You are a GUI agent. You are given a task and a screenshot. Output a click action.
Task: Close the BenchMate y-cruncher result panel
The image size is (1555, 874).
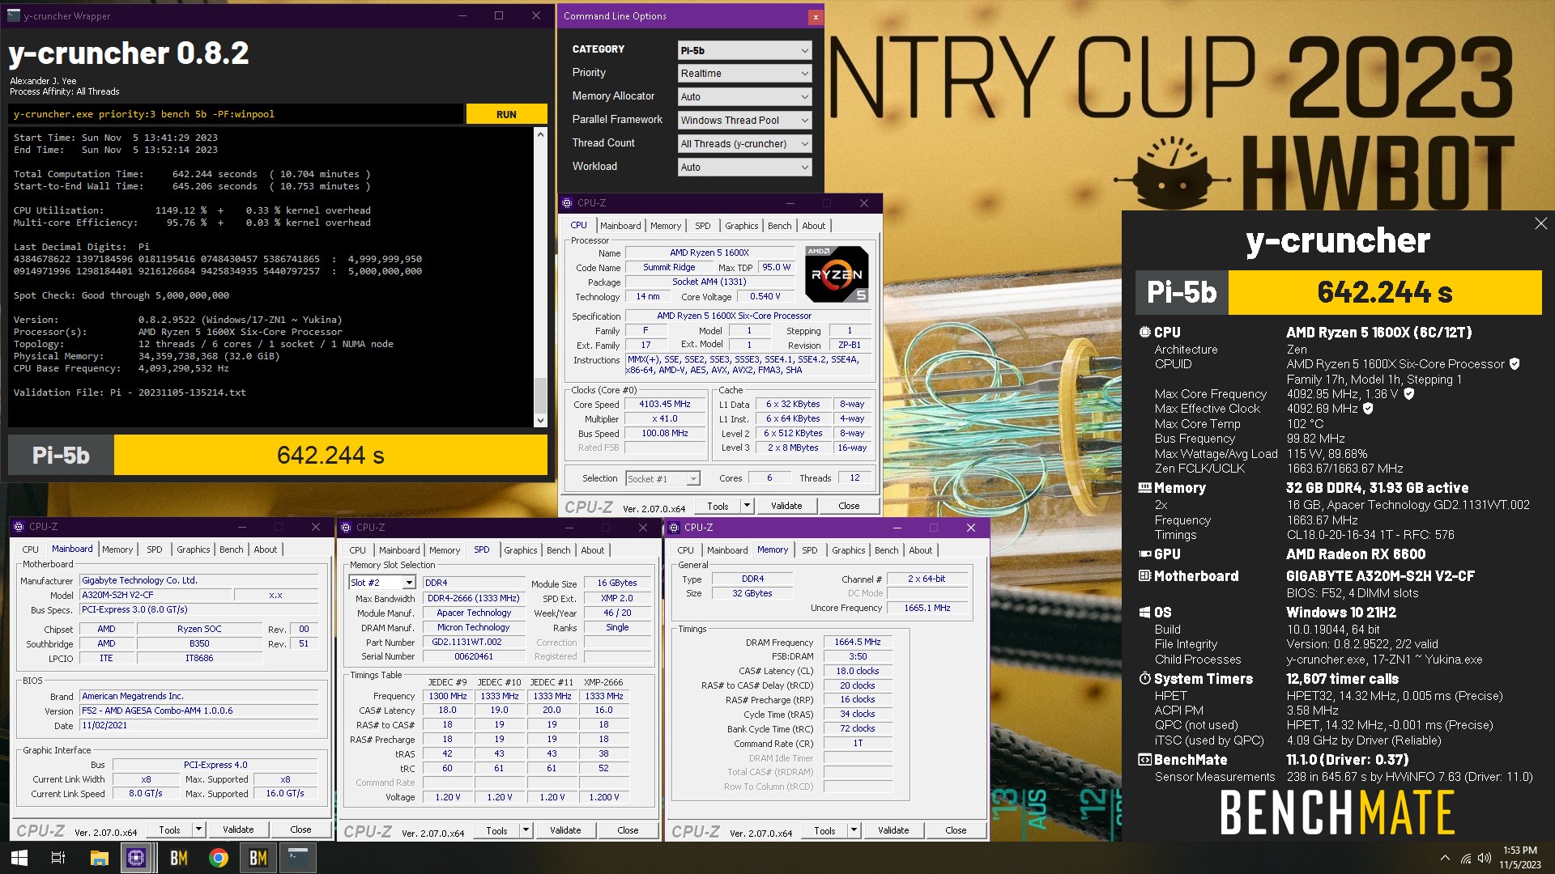pos(1540,223)
